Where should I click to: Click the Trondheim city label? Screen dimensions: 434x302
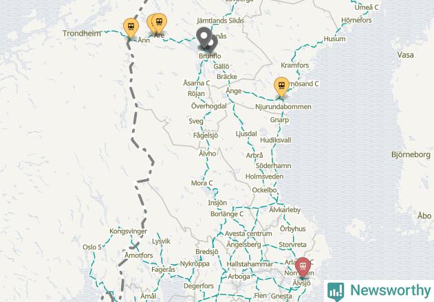[82, 34]
